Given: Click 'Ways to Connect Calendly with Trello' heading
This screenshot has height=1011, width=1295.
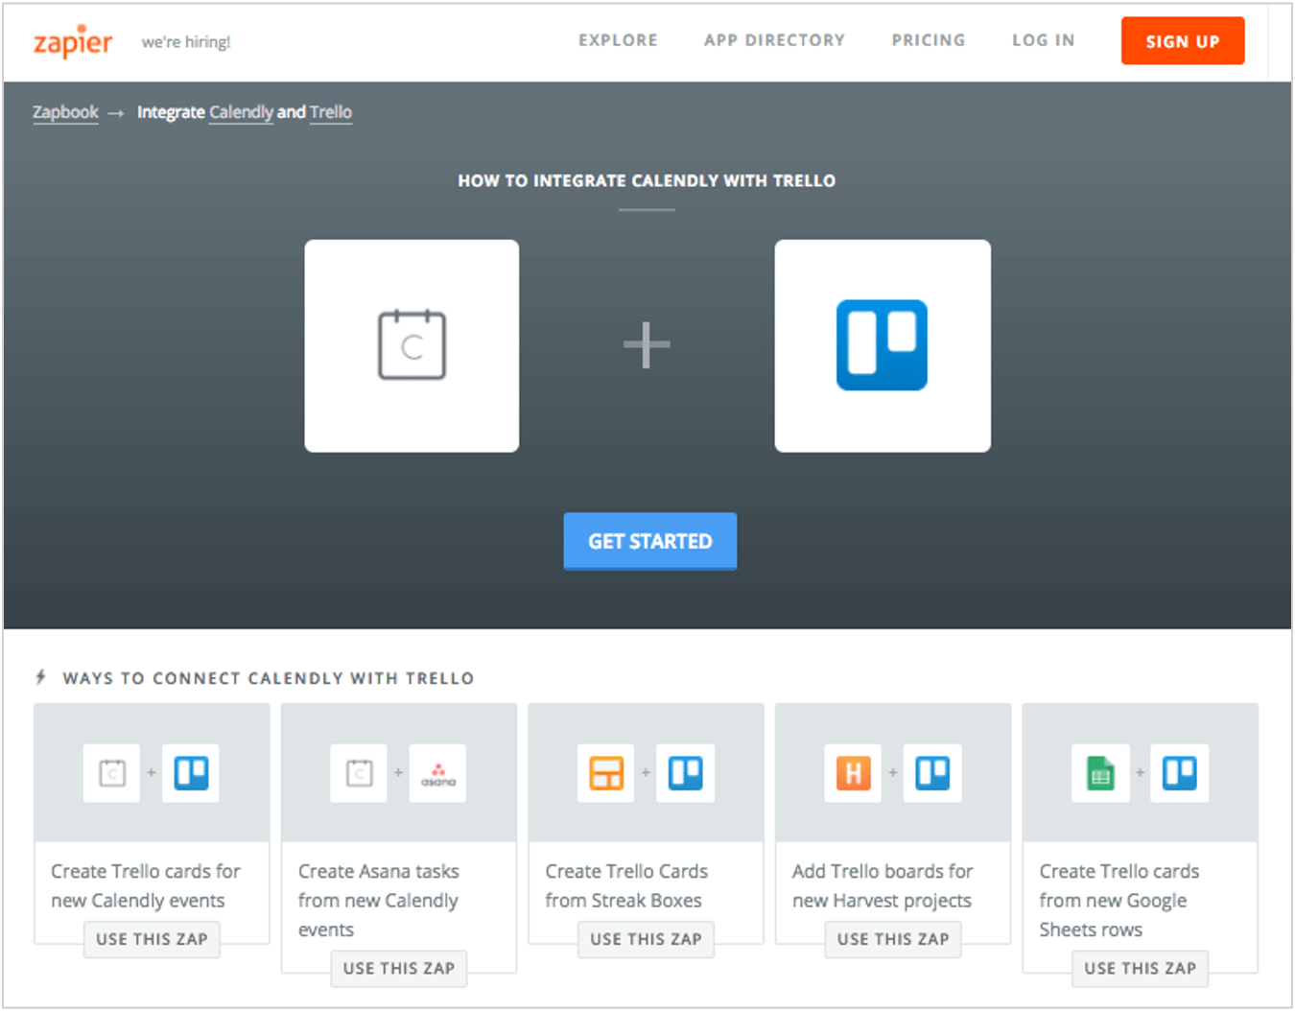Looking at the screenshot, I should tap(269, 678).
